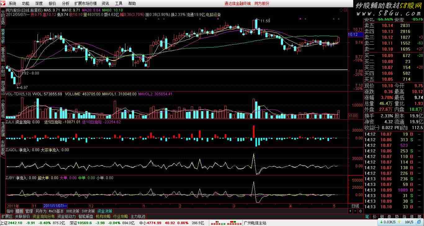The height and width of the screenshot is (226, 424).
Task: Select the SUP决策 template
Action: tap(88, 211)
